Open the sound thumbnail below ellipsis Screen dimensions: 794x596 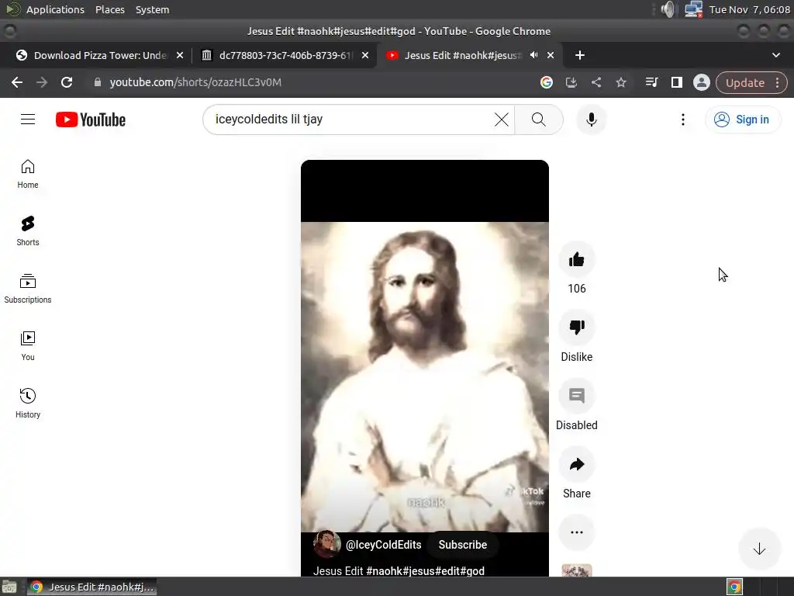pos(576,570)
